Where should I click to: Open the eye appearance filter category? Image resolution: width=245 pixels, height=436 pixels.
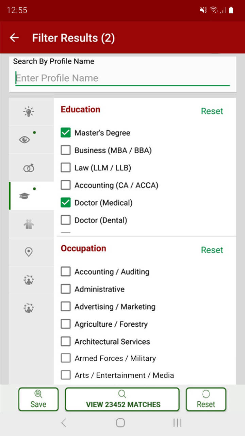pyautogui.click(x=24, y=140)
